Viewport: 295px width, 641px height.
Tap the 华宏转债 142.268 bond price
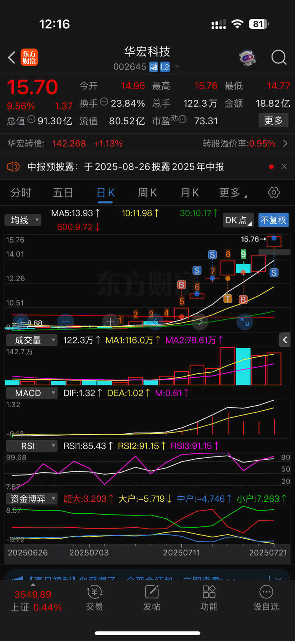(69, 144)
